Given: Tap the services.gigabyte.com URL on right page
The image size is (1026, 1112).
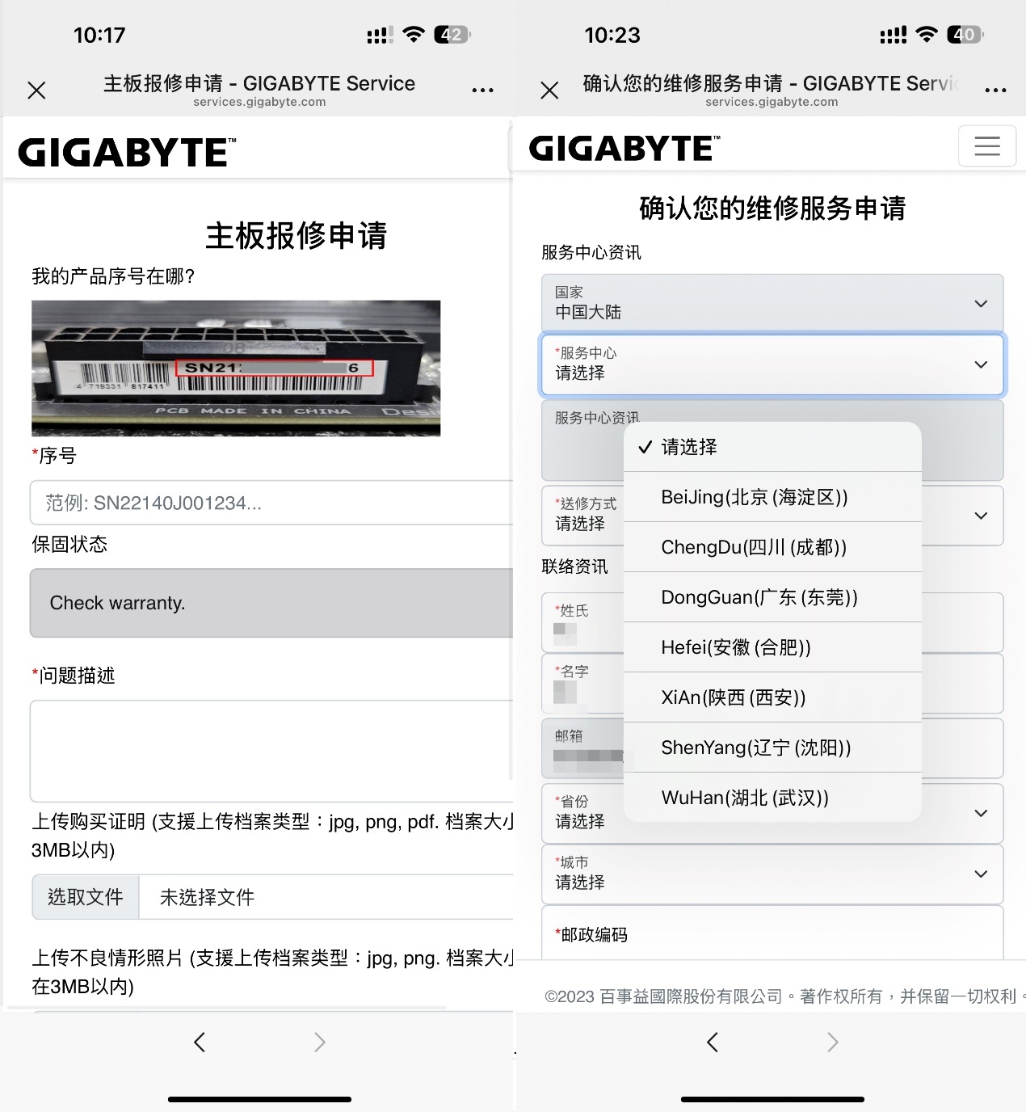Looking at the screenshot, I should tap(772, 102).
